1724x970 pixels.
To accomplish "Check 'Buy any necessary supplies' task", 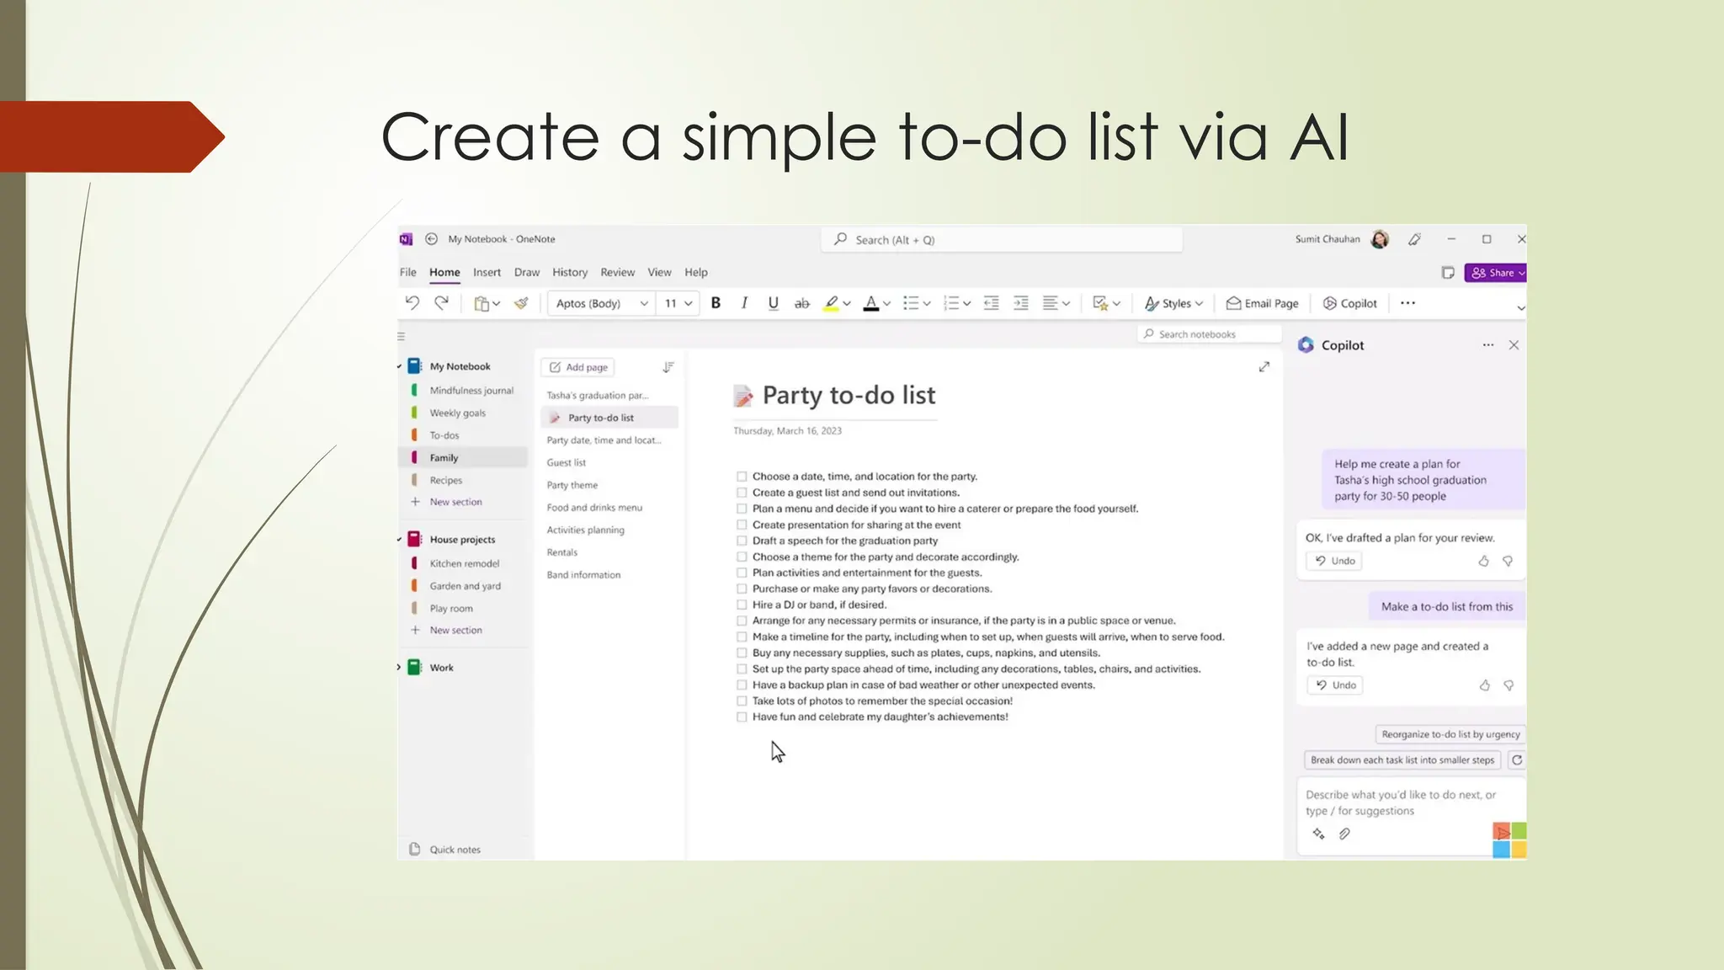I will (x=742, y=653).
